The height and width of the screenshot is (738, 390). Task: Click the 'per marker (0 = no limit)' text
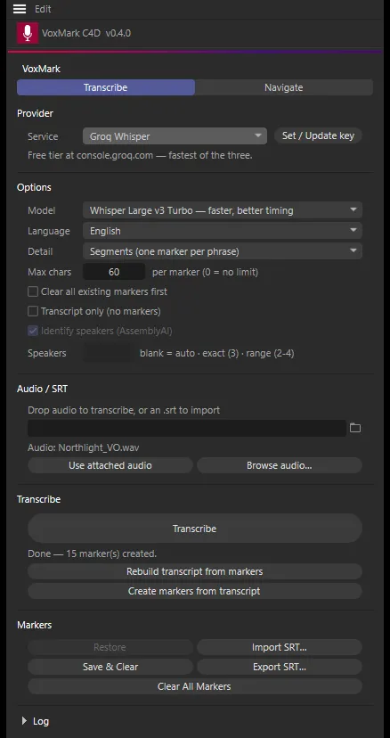coord(205,272)
